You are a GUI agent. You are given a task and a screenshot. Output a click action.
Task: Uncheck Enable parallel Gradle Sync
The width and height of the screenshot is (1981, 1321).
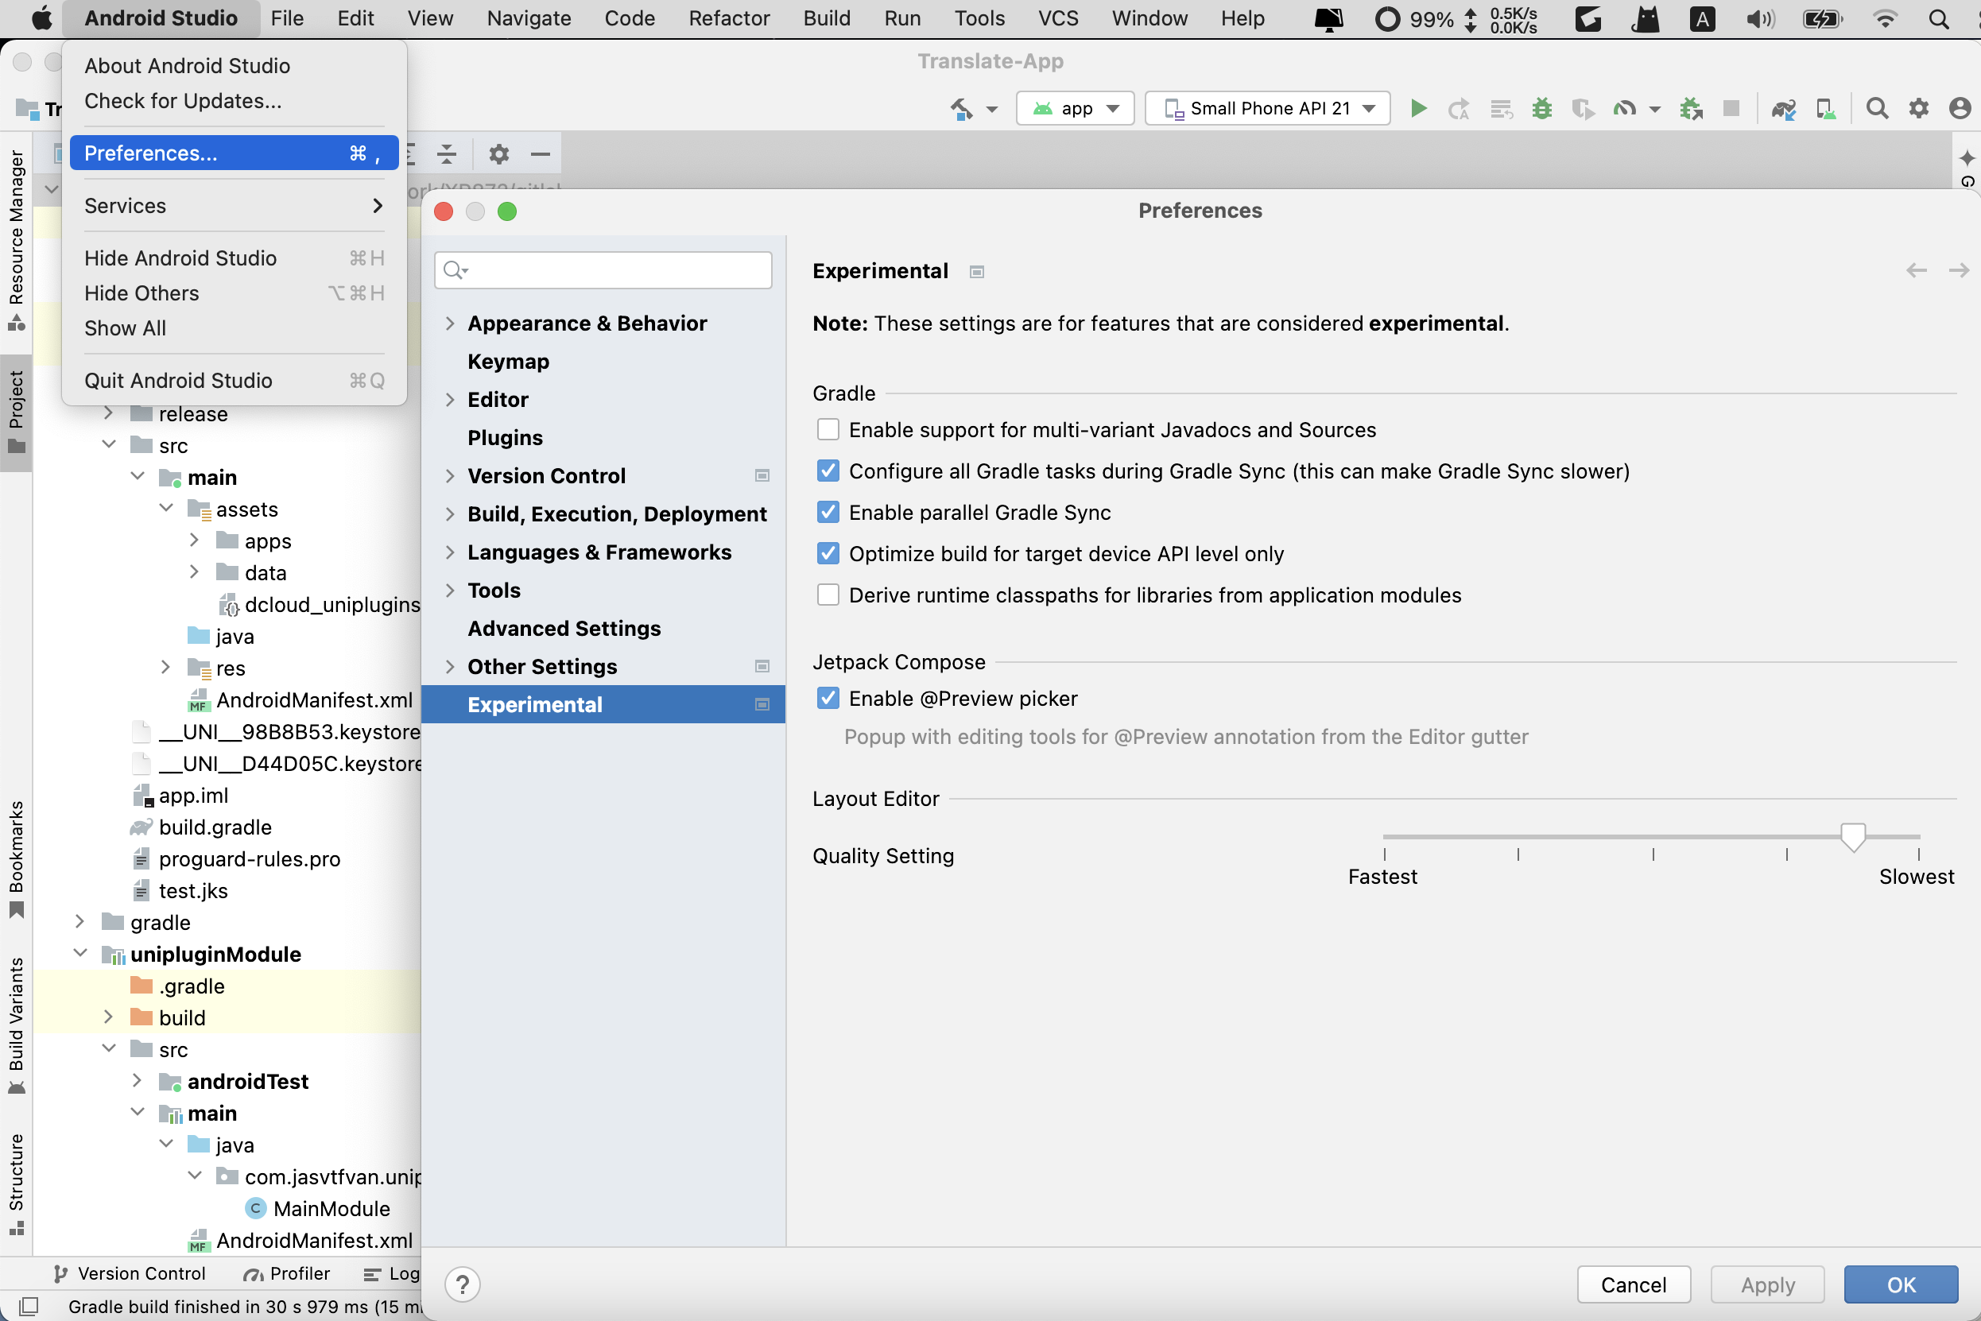click(828, 512)
